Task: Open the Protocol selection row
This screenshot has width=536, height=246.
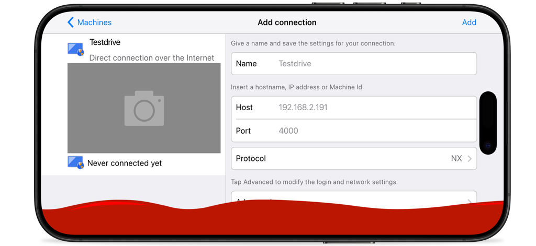Action: 354,158
